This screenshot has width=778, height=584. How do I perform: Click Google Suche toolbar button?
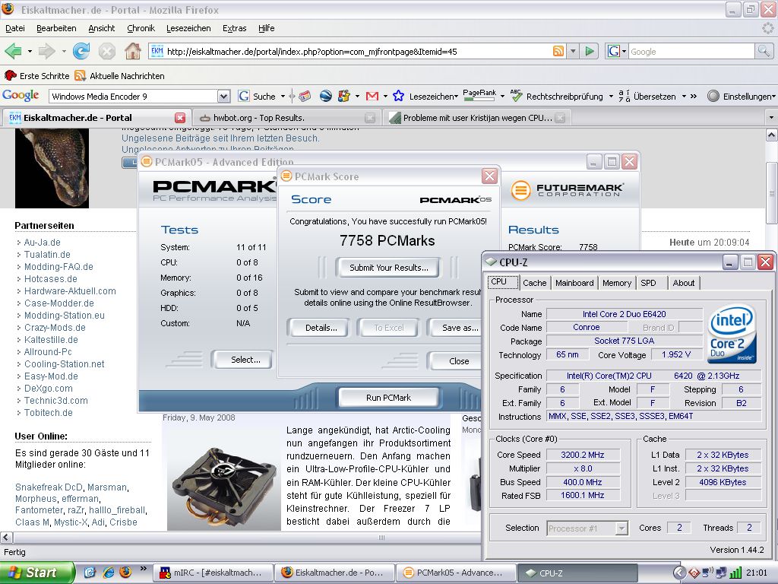click(x=258, y=96)
